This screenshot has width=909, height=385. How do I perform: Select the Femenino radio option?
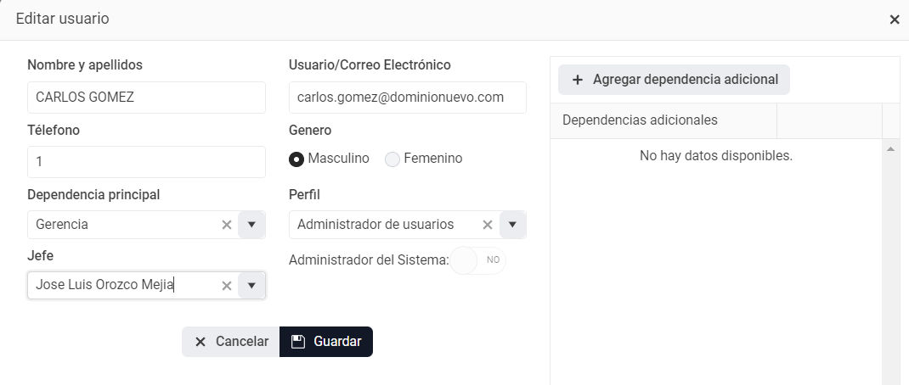392,159
